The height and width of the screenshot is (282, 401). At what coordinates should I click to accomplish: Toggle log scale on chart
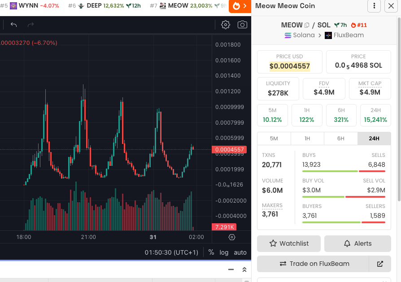224,252
